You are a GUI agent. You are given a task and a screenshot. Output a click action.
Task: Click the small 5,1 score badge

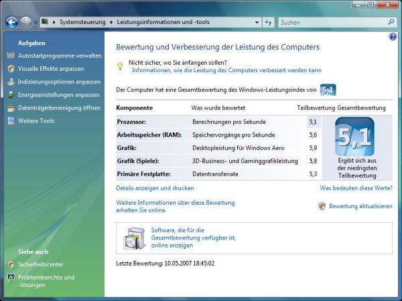click(x=328, y=90)
